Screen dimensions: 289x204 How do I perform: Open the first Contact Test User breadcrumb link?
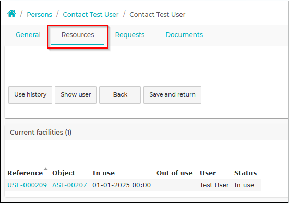click(90, 15)
